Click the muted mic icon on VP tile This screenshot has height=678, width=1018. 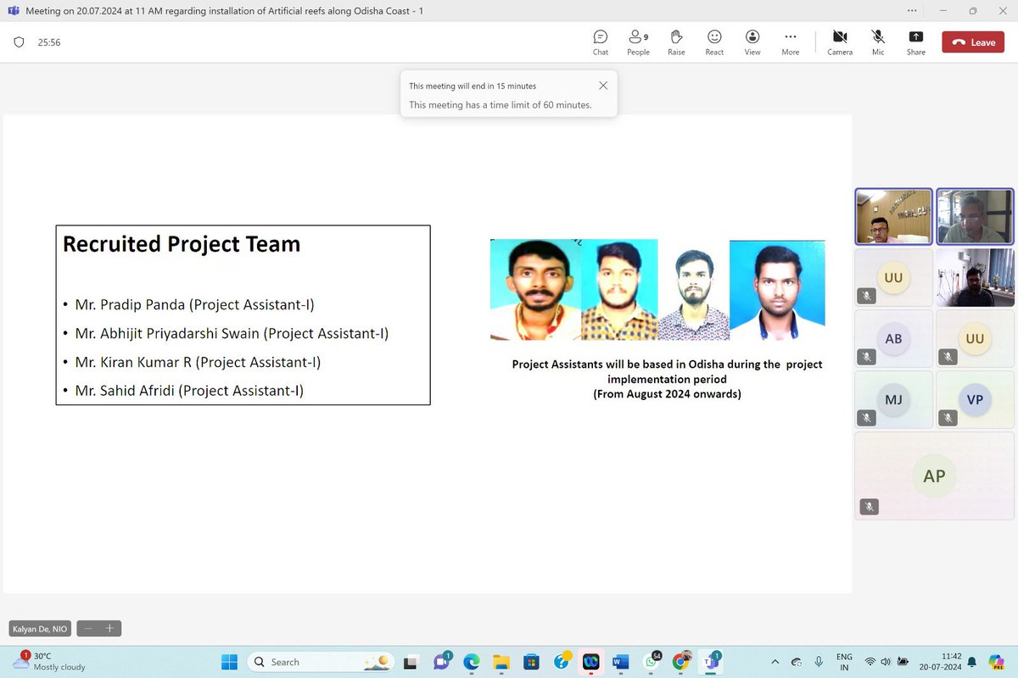[x=948, y=418]
